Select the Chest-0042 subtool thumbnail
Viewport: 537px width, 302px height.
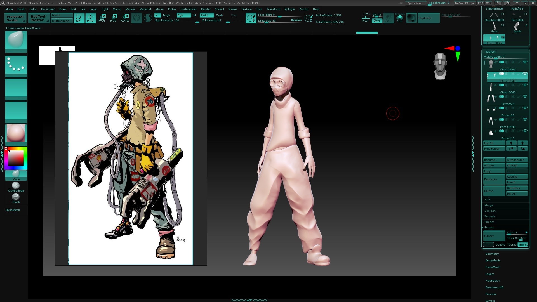pyautogui.click(x=491, y=87)
